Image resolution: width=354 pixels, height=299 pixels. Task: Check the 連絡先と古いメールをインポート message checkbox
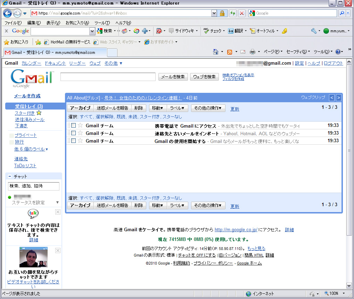[x=73, y=133]
